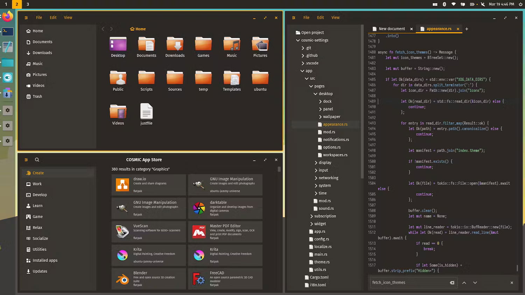Show Installed apps in App Store
The width and height of the screenshot is (525, 295).
click(x=58, y=260)
